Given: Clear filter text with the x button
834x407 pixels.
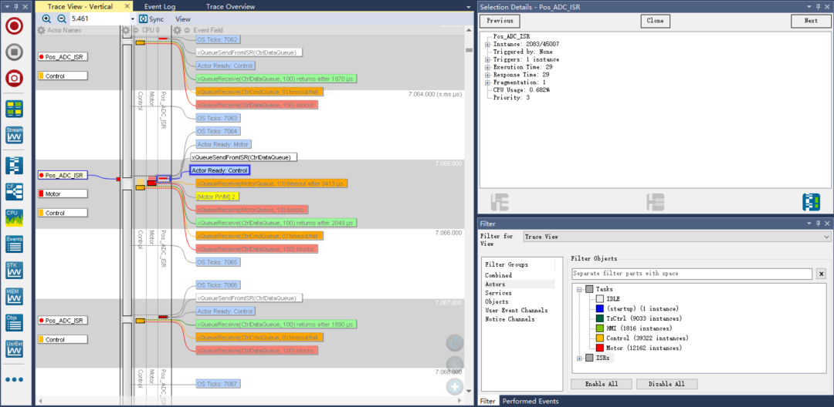Looking at the screenshot, I should tap(821, 274).
